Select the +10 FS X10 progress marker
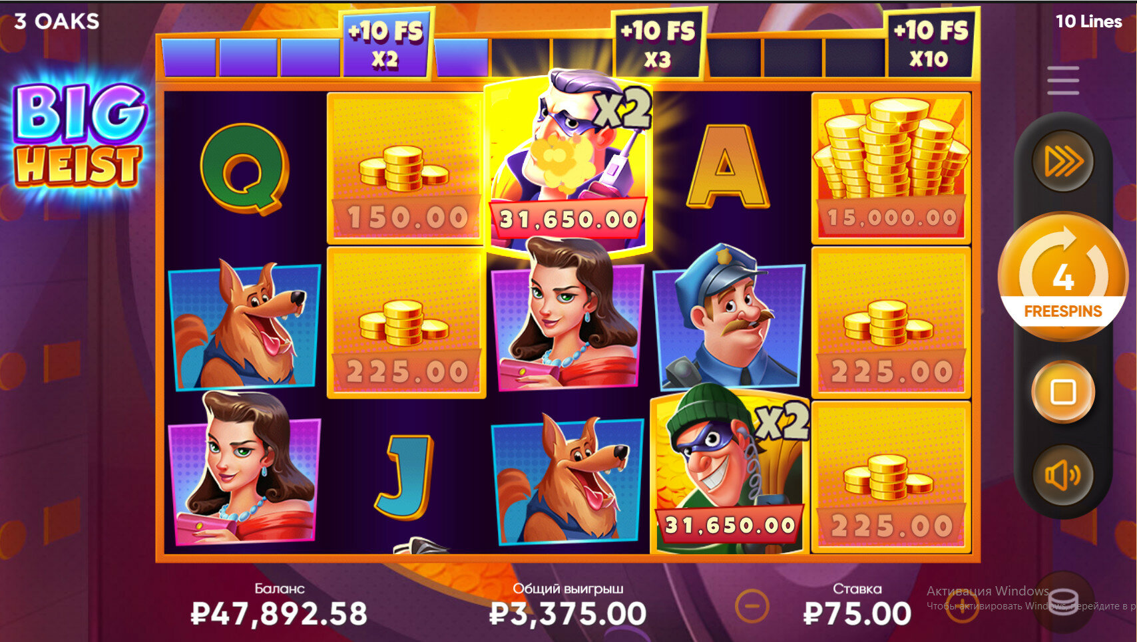The height and width of the screenshot is (642, 1137). click(x=931, y=44)
